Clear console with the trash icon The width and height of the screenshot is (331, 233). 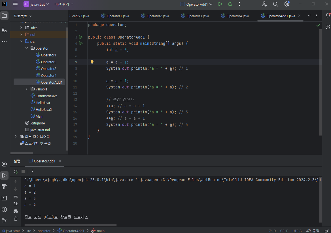coord(16,219)
